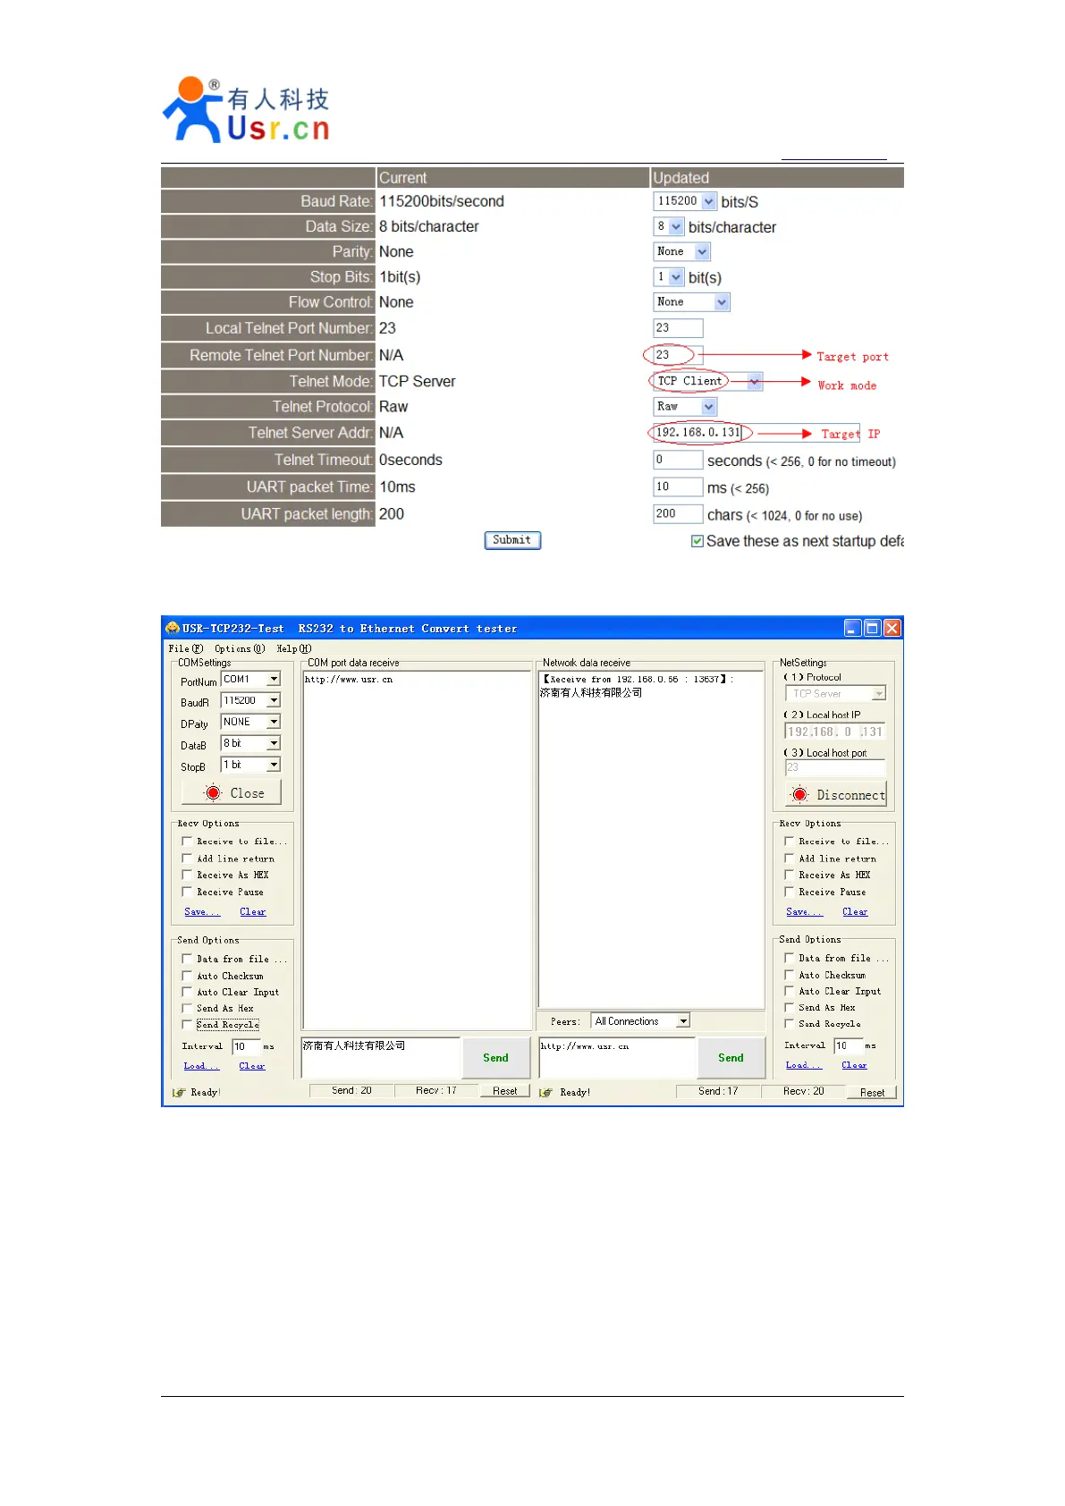The image size is (1065, 1506).
Task: Click the COM port data receive area
Action: pos(417,850)
